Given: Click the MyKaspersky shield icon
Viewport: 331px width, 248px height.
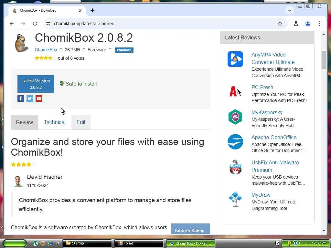Looking at the screenshot, I should 235,117.
